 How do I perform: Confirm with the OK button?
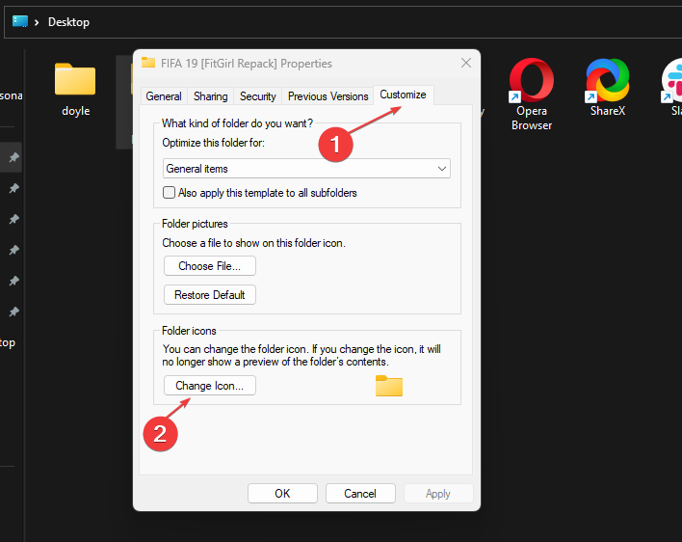(282, 493)
